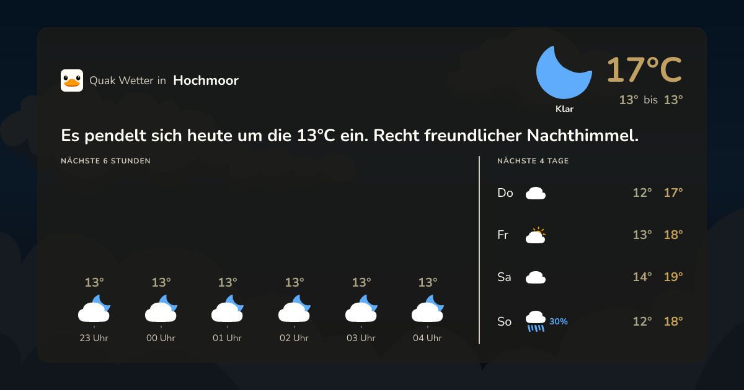
Task: Click the 'Fr' day label
Action: click(x=503, y=235)
